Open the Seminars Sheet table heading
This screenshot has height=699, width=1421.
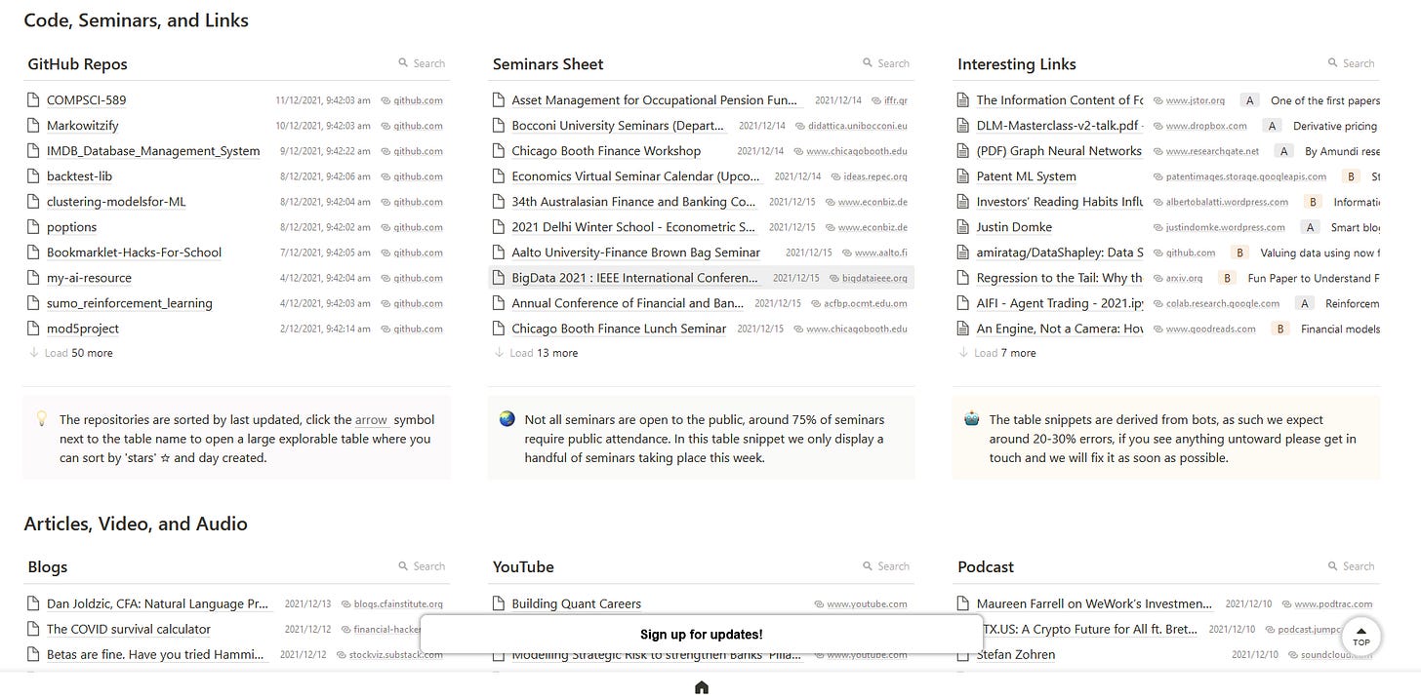(x=548, y=64)
